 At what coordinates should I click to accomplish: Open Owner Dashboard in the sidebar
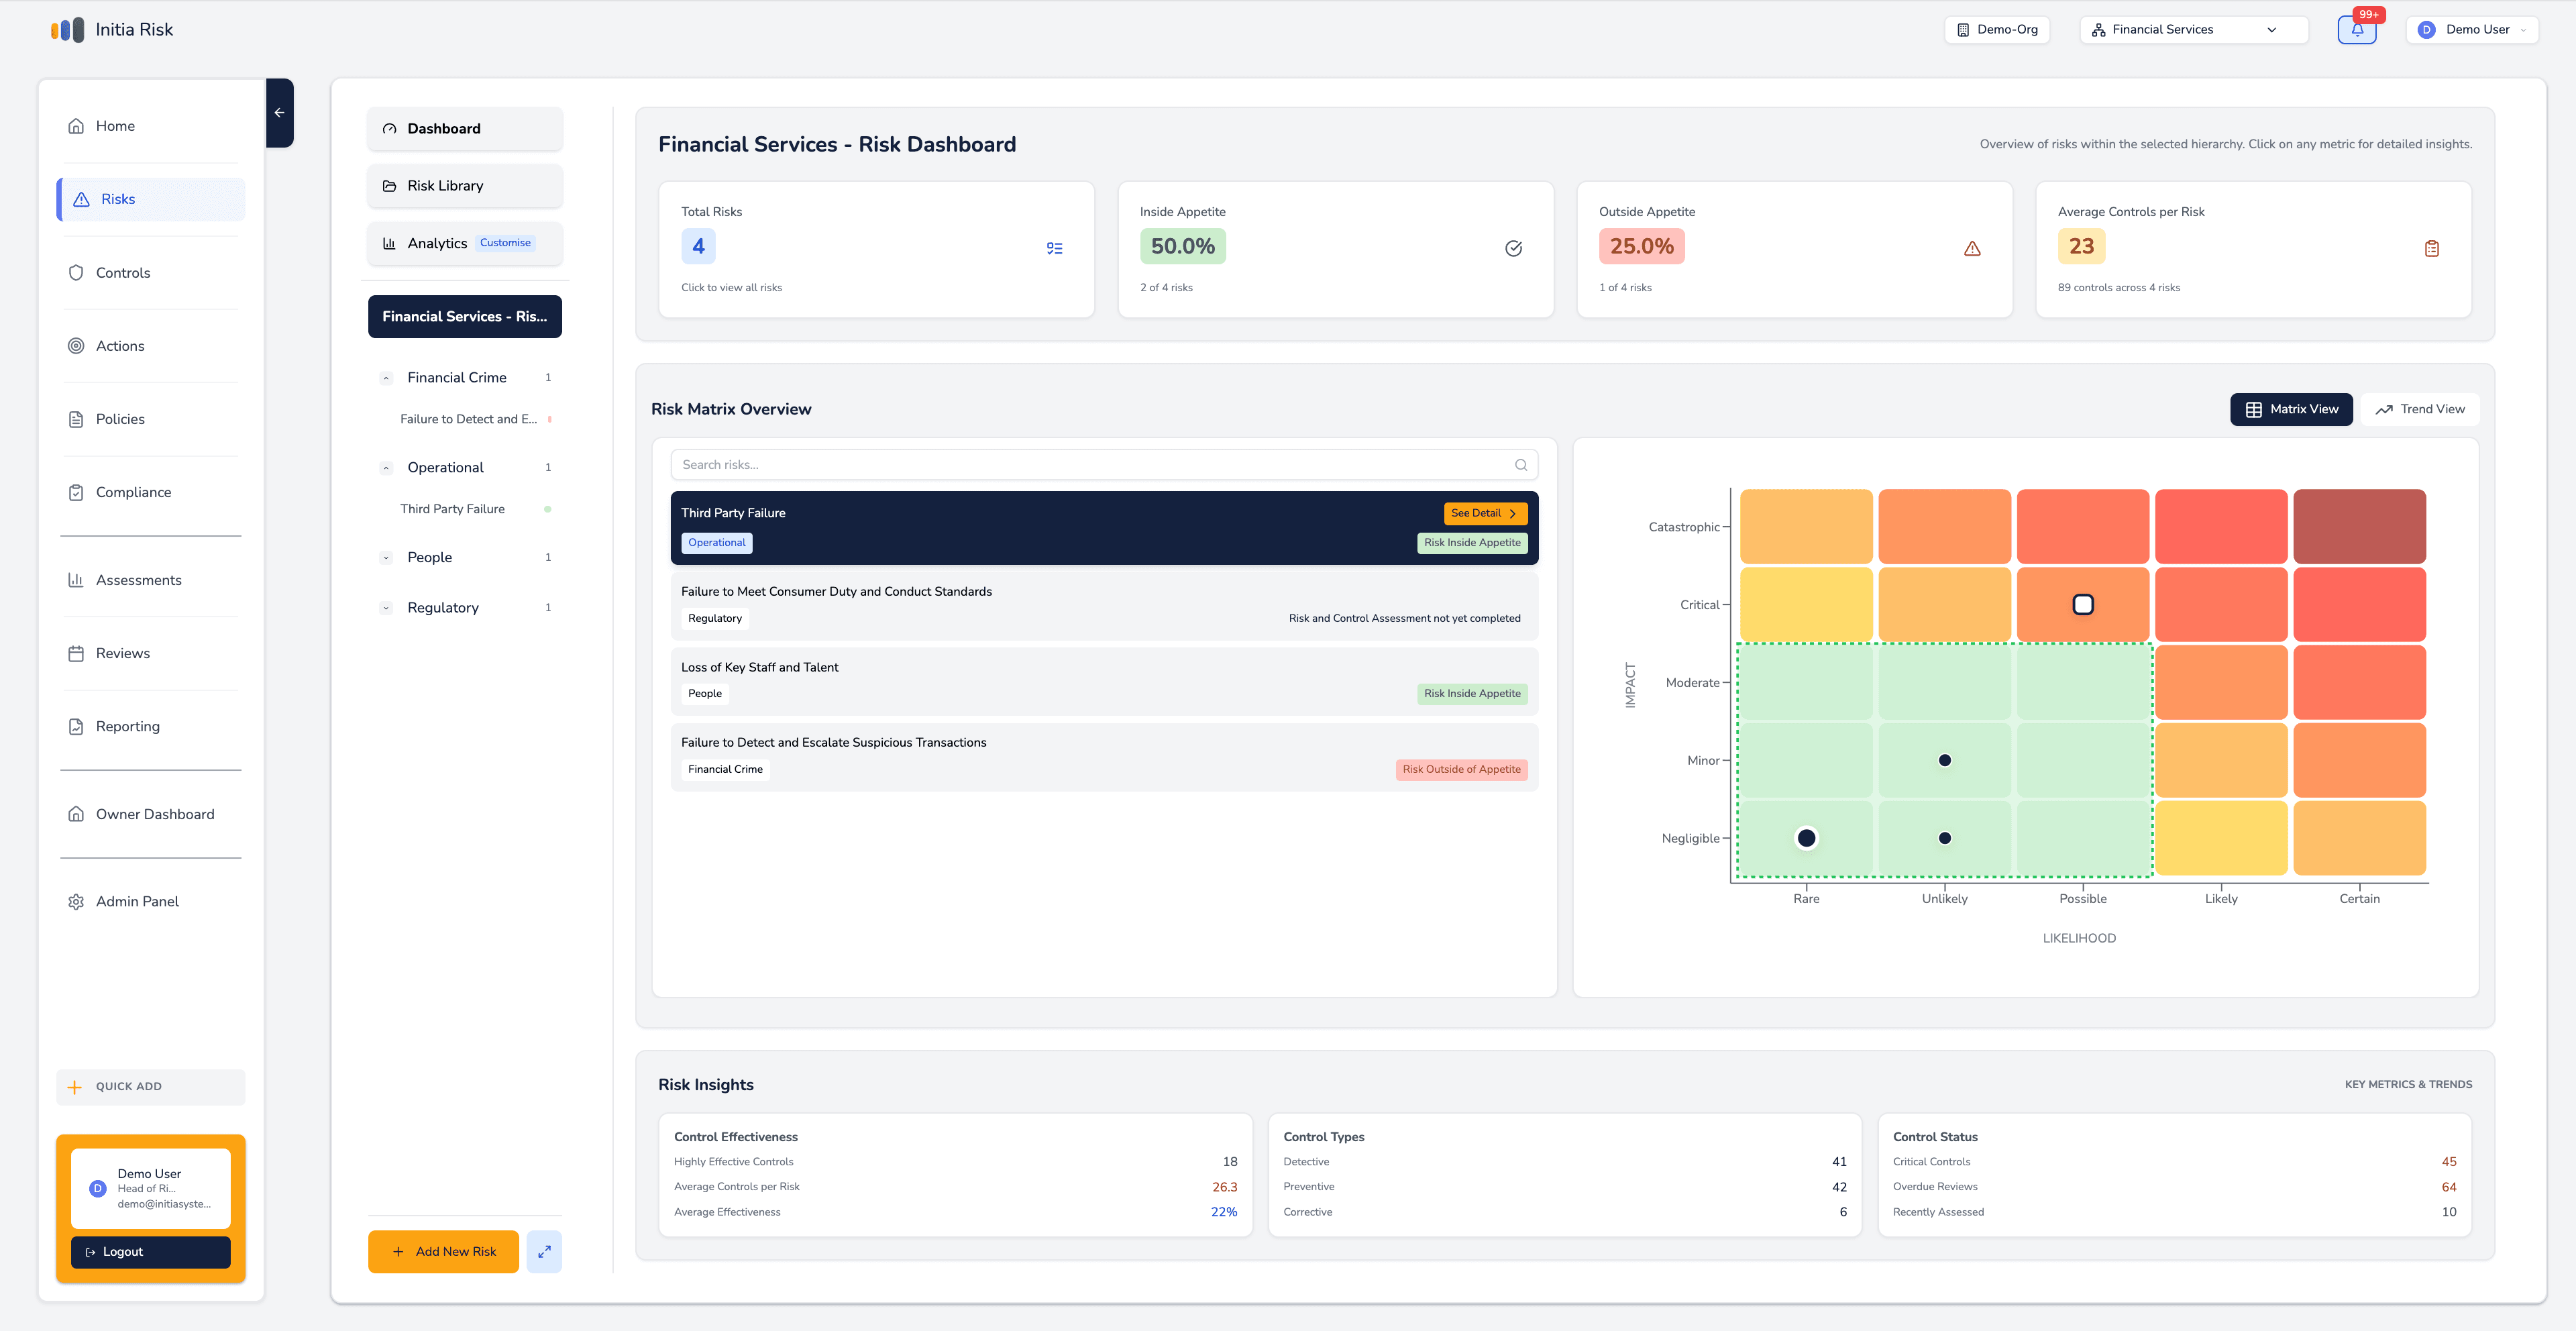point(151,814)
